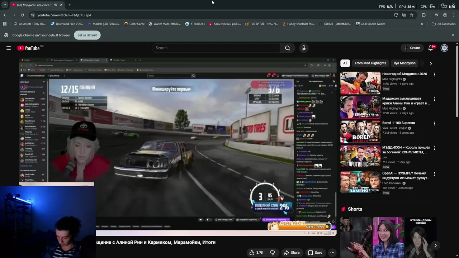Open the apps grid in bookmarks bar
This screenshot has height=258, width=459.
(5, 24)
